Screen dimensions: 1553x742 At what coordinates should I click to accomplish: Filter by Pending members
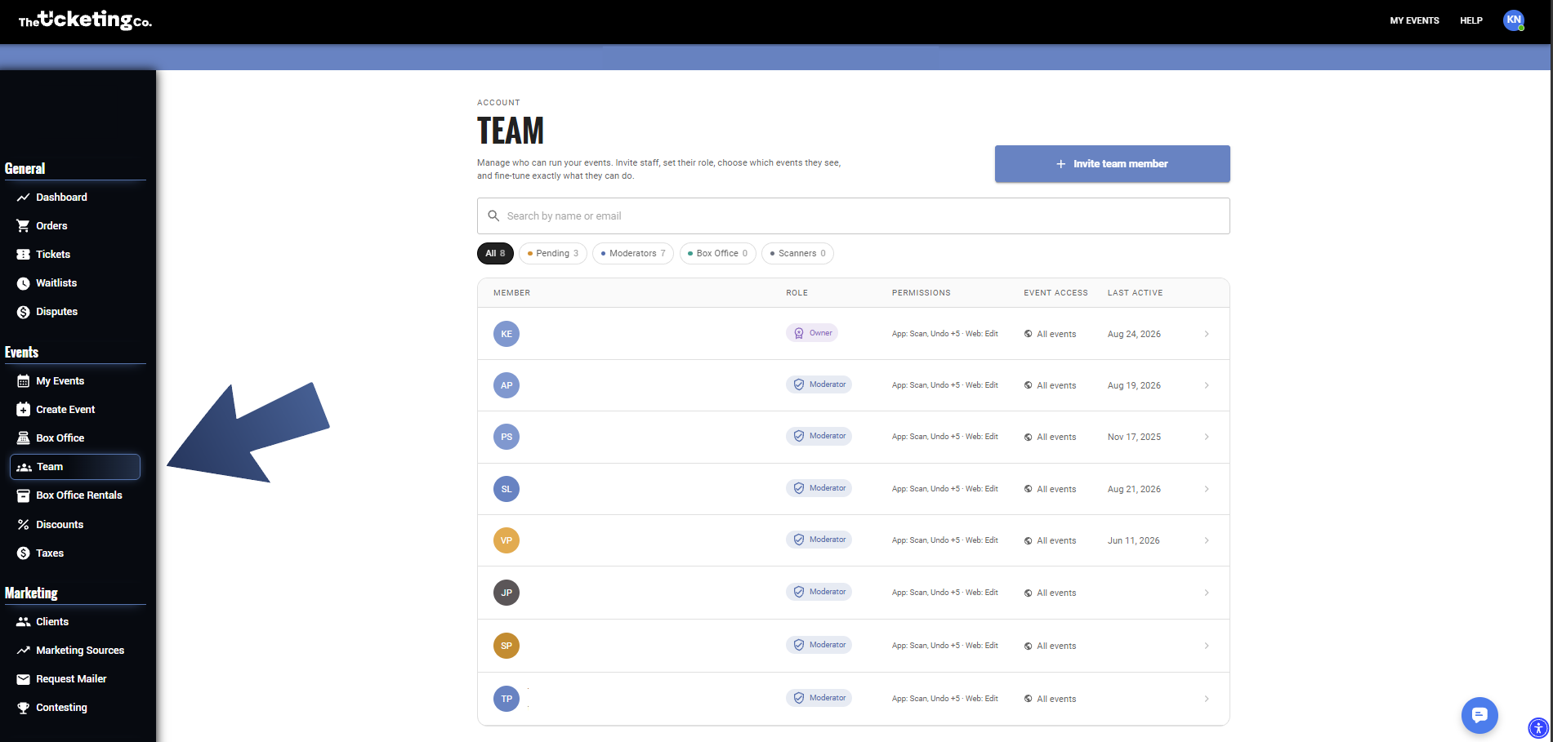click(x=553, y=253)
